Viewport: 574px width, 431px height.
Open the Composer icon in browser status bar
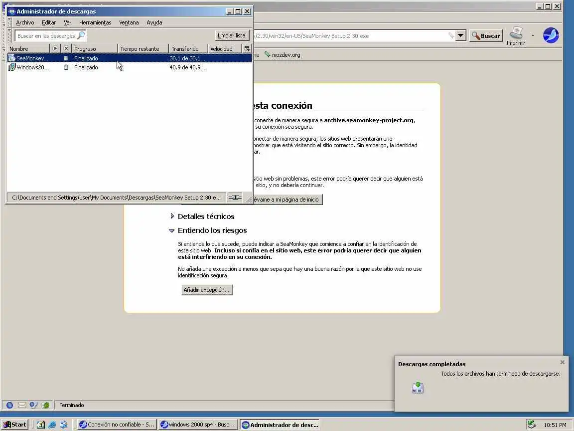coord(33,405)
